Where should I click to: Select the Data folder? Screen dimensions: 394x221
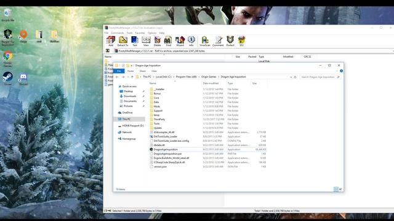(x=156, y=103)
